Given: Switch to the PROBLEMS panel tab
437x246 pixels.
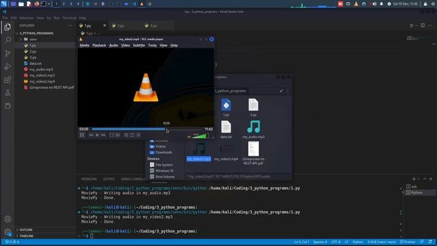Looking at the screenshot, I should point(89,179).
